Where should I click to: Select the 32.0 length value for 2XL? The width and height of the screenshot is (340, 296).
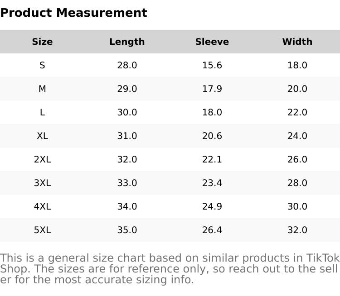(x=127, y=159)
